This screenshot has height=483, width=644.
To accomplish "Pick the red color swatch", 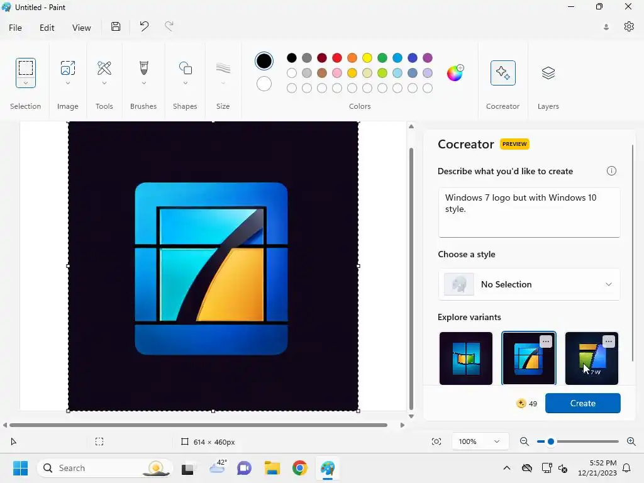I will 337,58.
